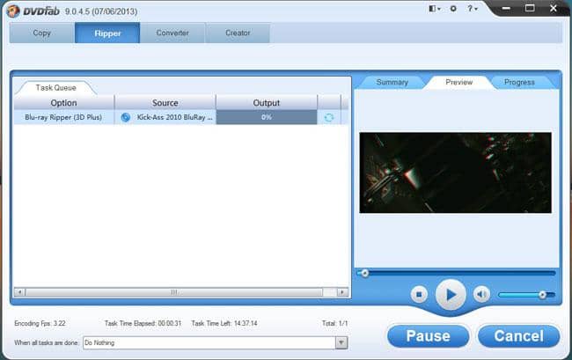Click the Output column header

click(267, 103)
